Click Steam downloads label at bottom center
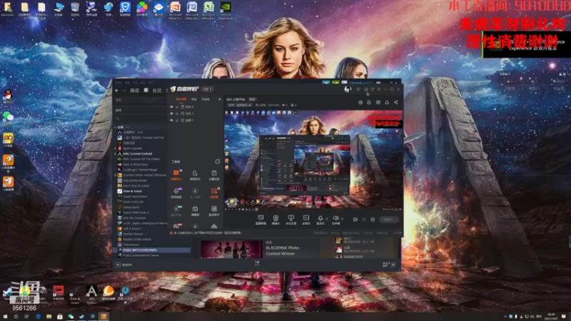Viewport: 571px width, 321px height. 257,263
